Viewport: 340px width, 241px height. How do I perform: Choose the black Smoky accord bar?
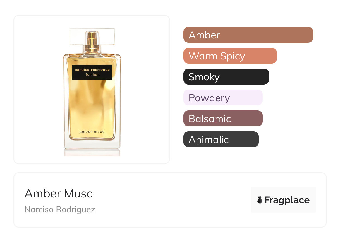[226, 77]
